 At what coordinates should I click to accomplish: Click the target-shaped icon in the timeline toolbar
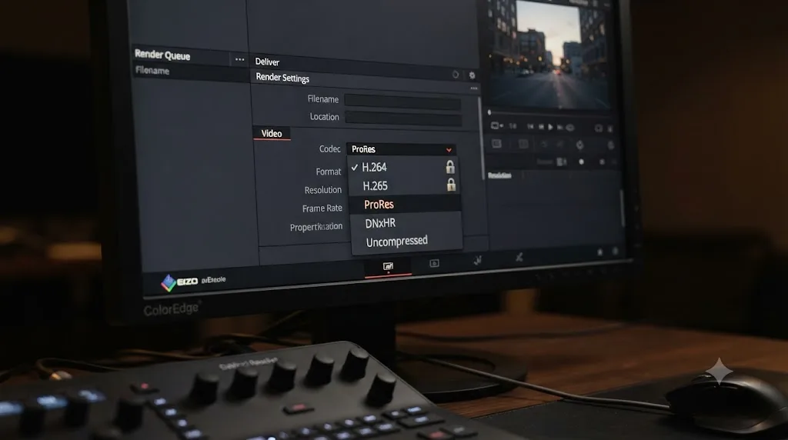579,145
